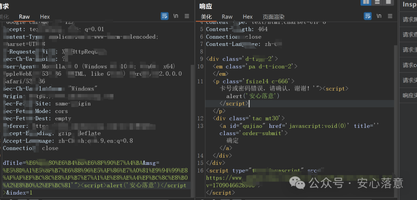Click the Sec-Fetch Dest: empty header line

click(37, 119)
